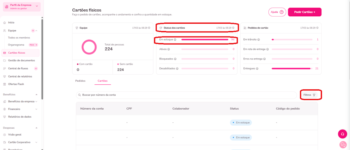Open the Filtros button
The height and width of the screenshot is (150, 350).
click(309, 95)
